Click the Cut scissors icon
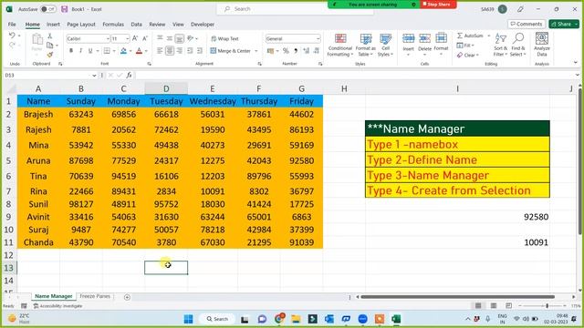584x328 pixels. tap(50, 36)
